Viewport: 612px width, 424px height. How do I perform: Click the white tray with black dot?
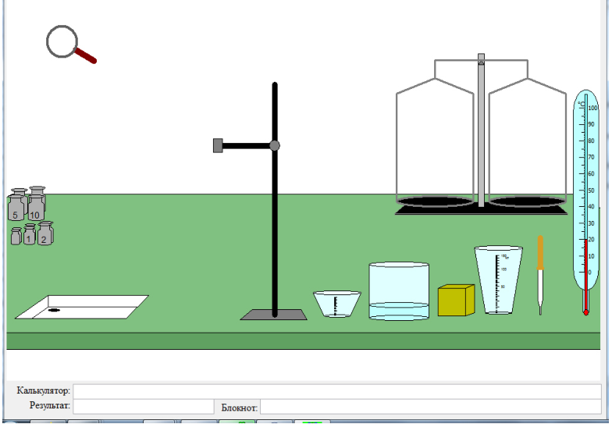click(82, 308)
